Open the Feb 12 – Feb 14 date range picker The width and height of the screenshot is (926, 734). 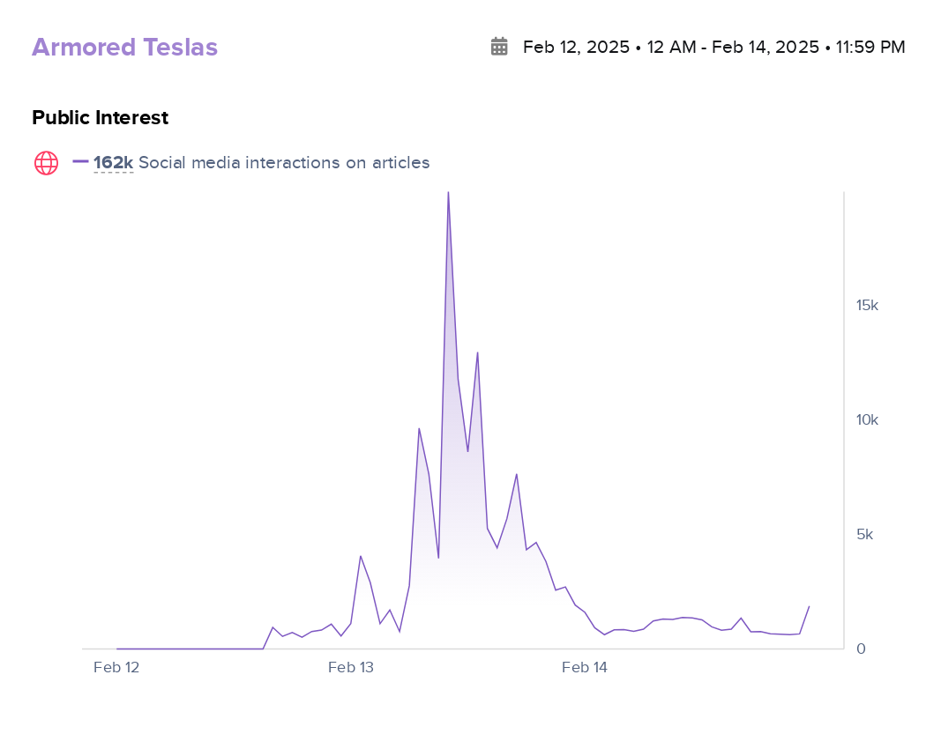713,48
